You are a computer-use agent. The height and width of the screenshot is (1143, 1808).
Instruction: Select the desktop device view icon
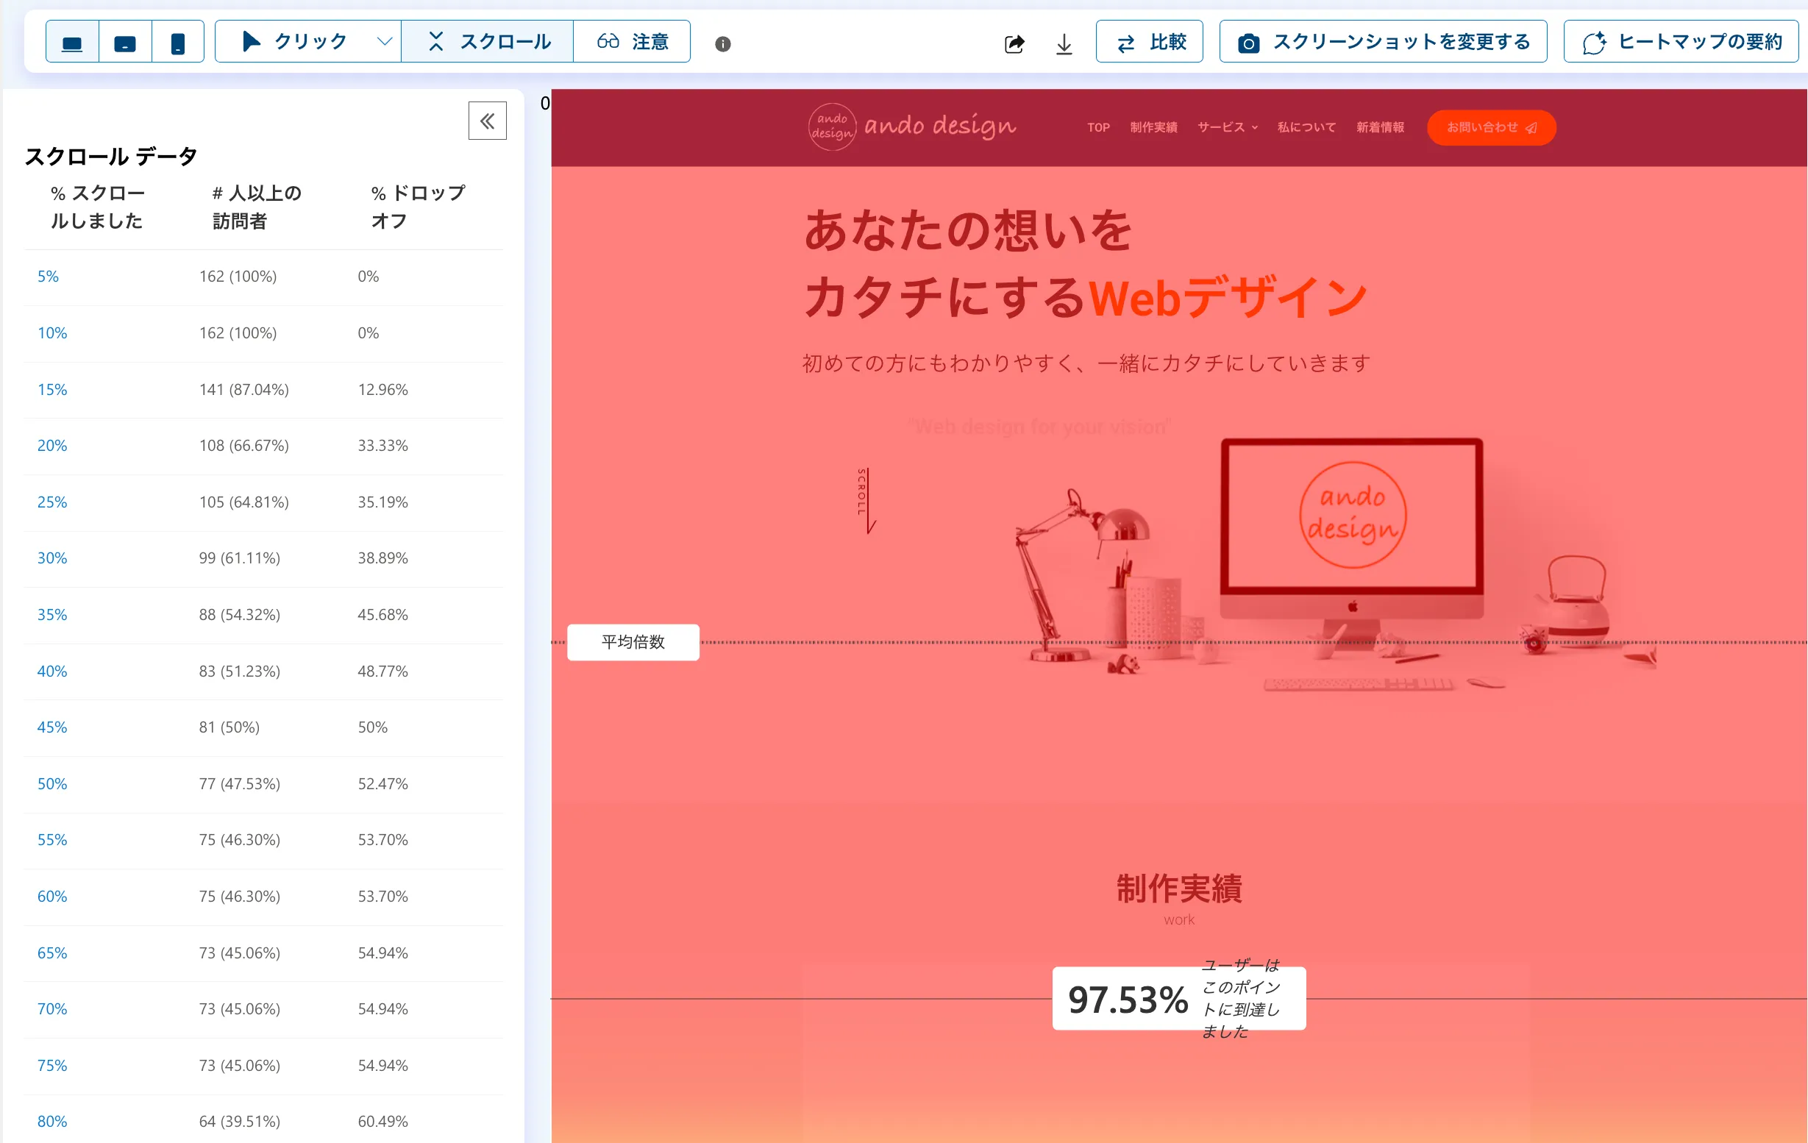click(x=72, y=42)
